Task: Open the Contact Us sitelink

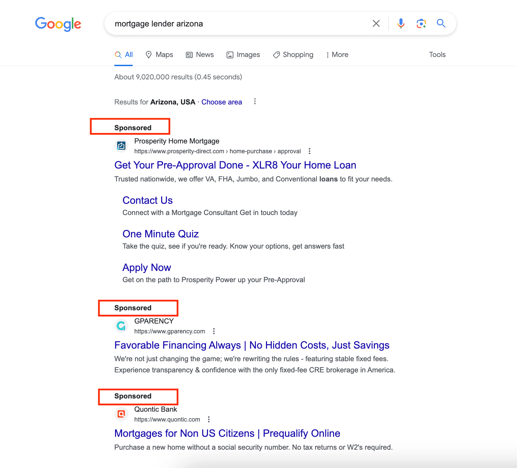Action: click(x=148, y=200)
